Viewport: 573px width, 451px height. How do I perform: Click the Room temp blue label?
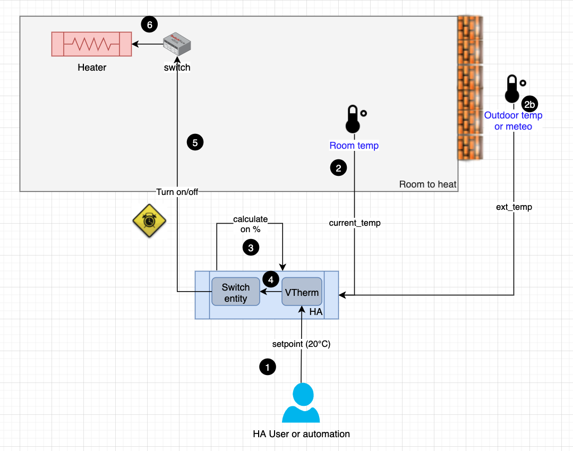click(354, 146)
